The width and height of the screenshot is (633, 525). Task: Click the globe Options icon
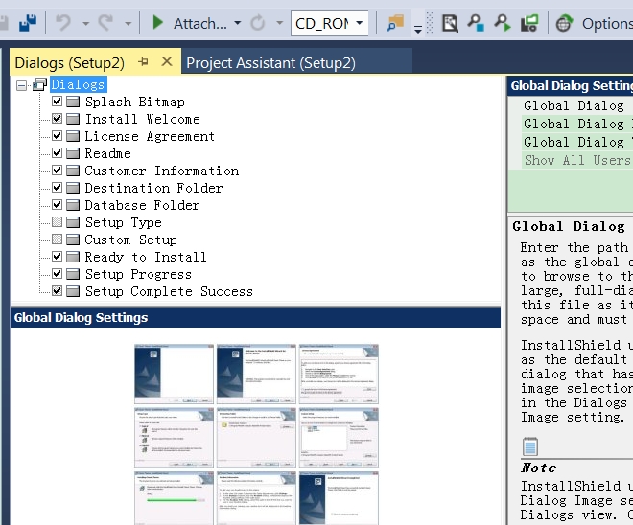tap(564, 23)
